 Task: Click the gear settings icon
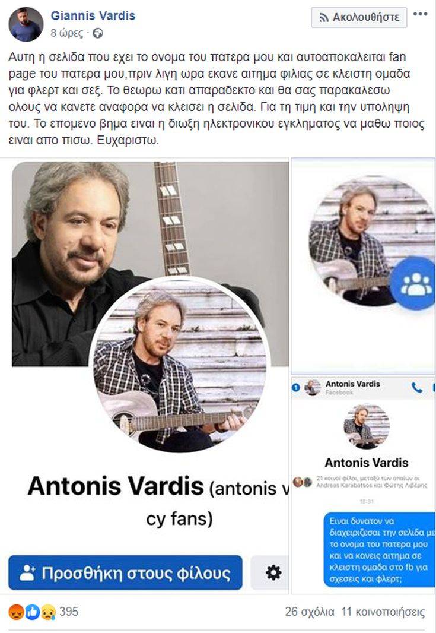pyautogui.click(x=273, y=572)
